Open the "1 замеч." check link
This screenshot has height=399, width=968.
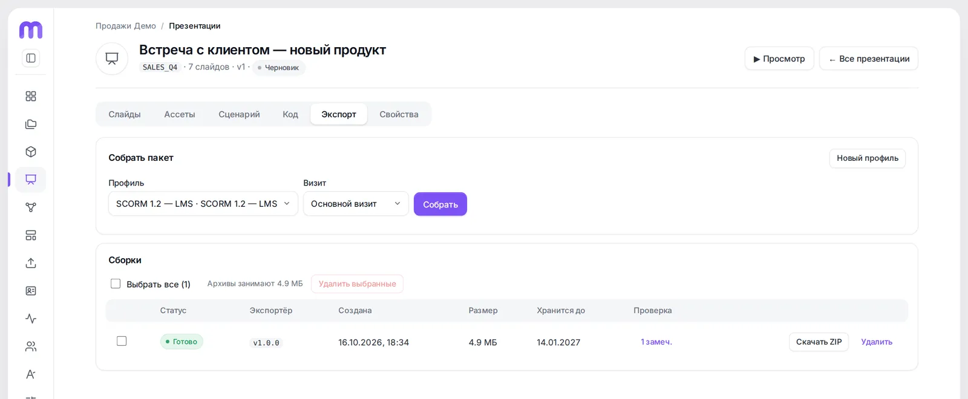point(656,342)
